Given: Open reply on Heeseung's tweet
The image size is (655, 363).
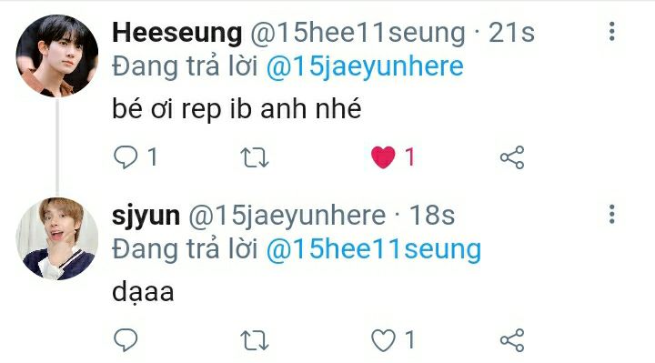Looking at the screenshot, I should (x=126, y=157).
